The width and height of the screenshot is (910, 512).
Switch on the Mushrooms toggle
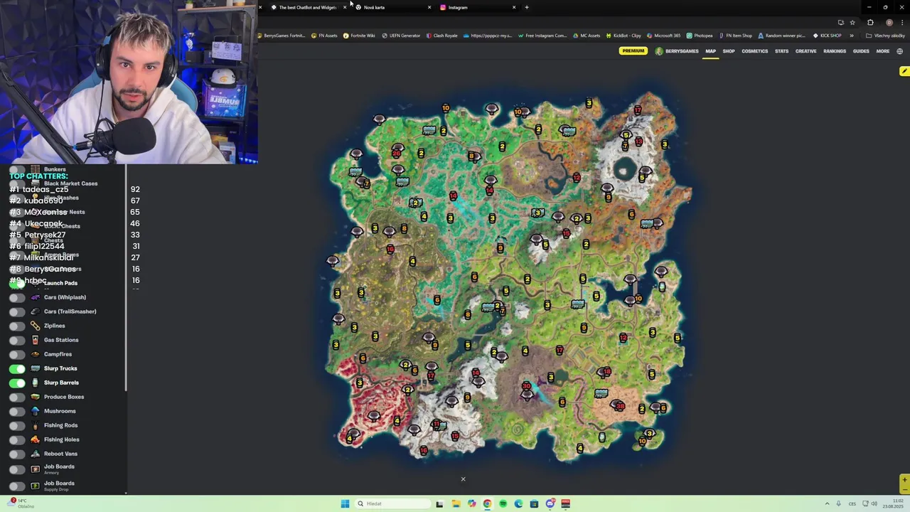17,411
